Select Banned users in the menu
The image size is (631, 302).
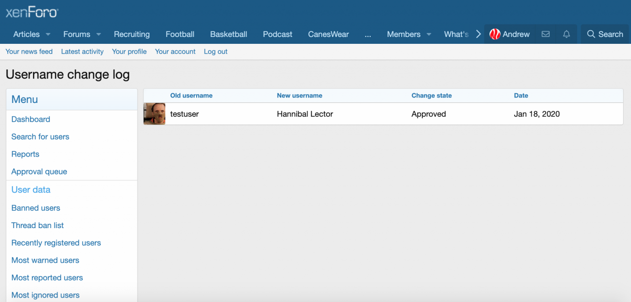[x=35, y=208]
